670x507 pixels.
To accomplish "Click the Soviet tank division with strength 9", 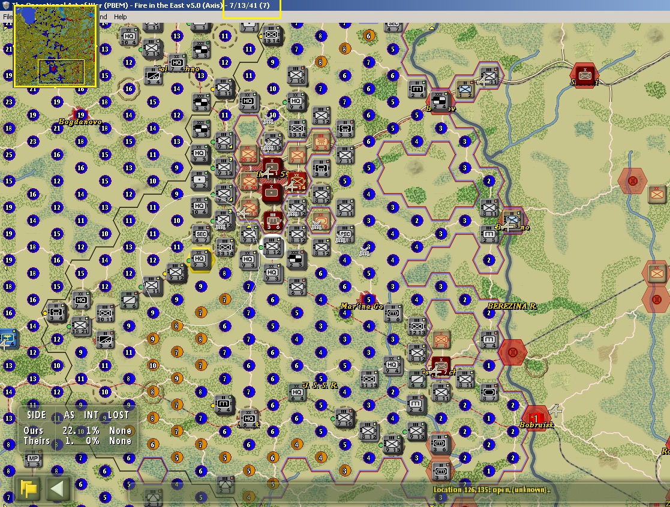I will point(321,221).
